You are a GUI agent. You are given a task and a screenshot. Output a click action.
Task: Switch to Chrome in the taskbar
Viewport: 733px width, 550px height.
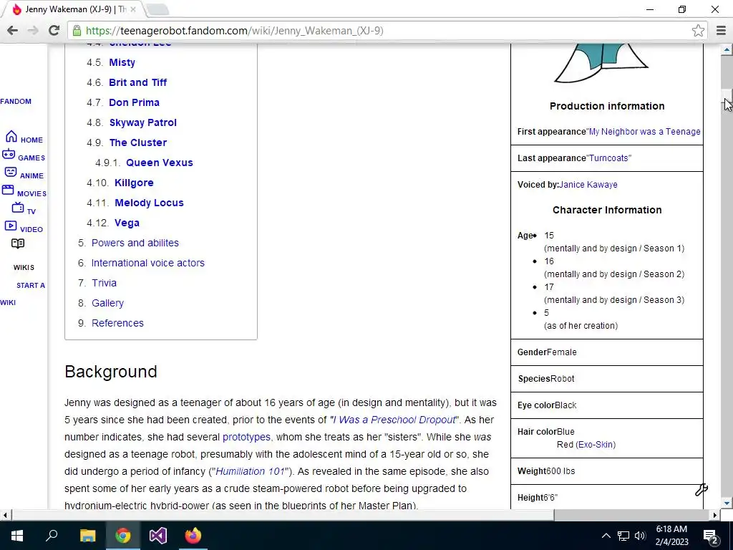click(x=123, y=536)
